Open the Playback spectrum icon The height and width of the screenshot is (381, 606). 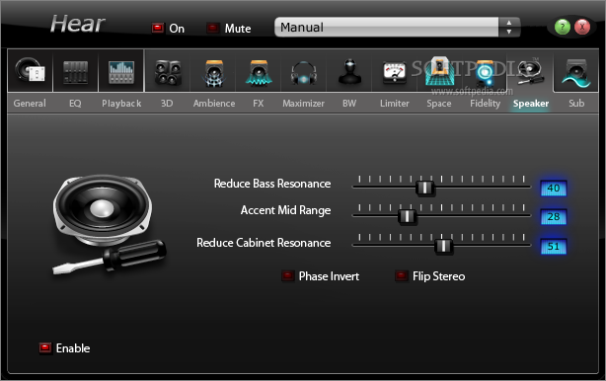pyautogui.click(x=121, y=72)
